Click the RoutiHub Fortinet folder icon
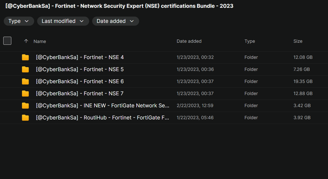 click(x=25, y=118)
